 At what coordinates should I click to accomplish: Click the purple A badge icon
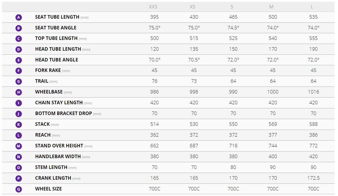[x=19, y=17]
